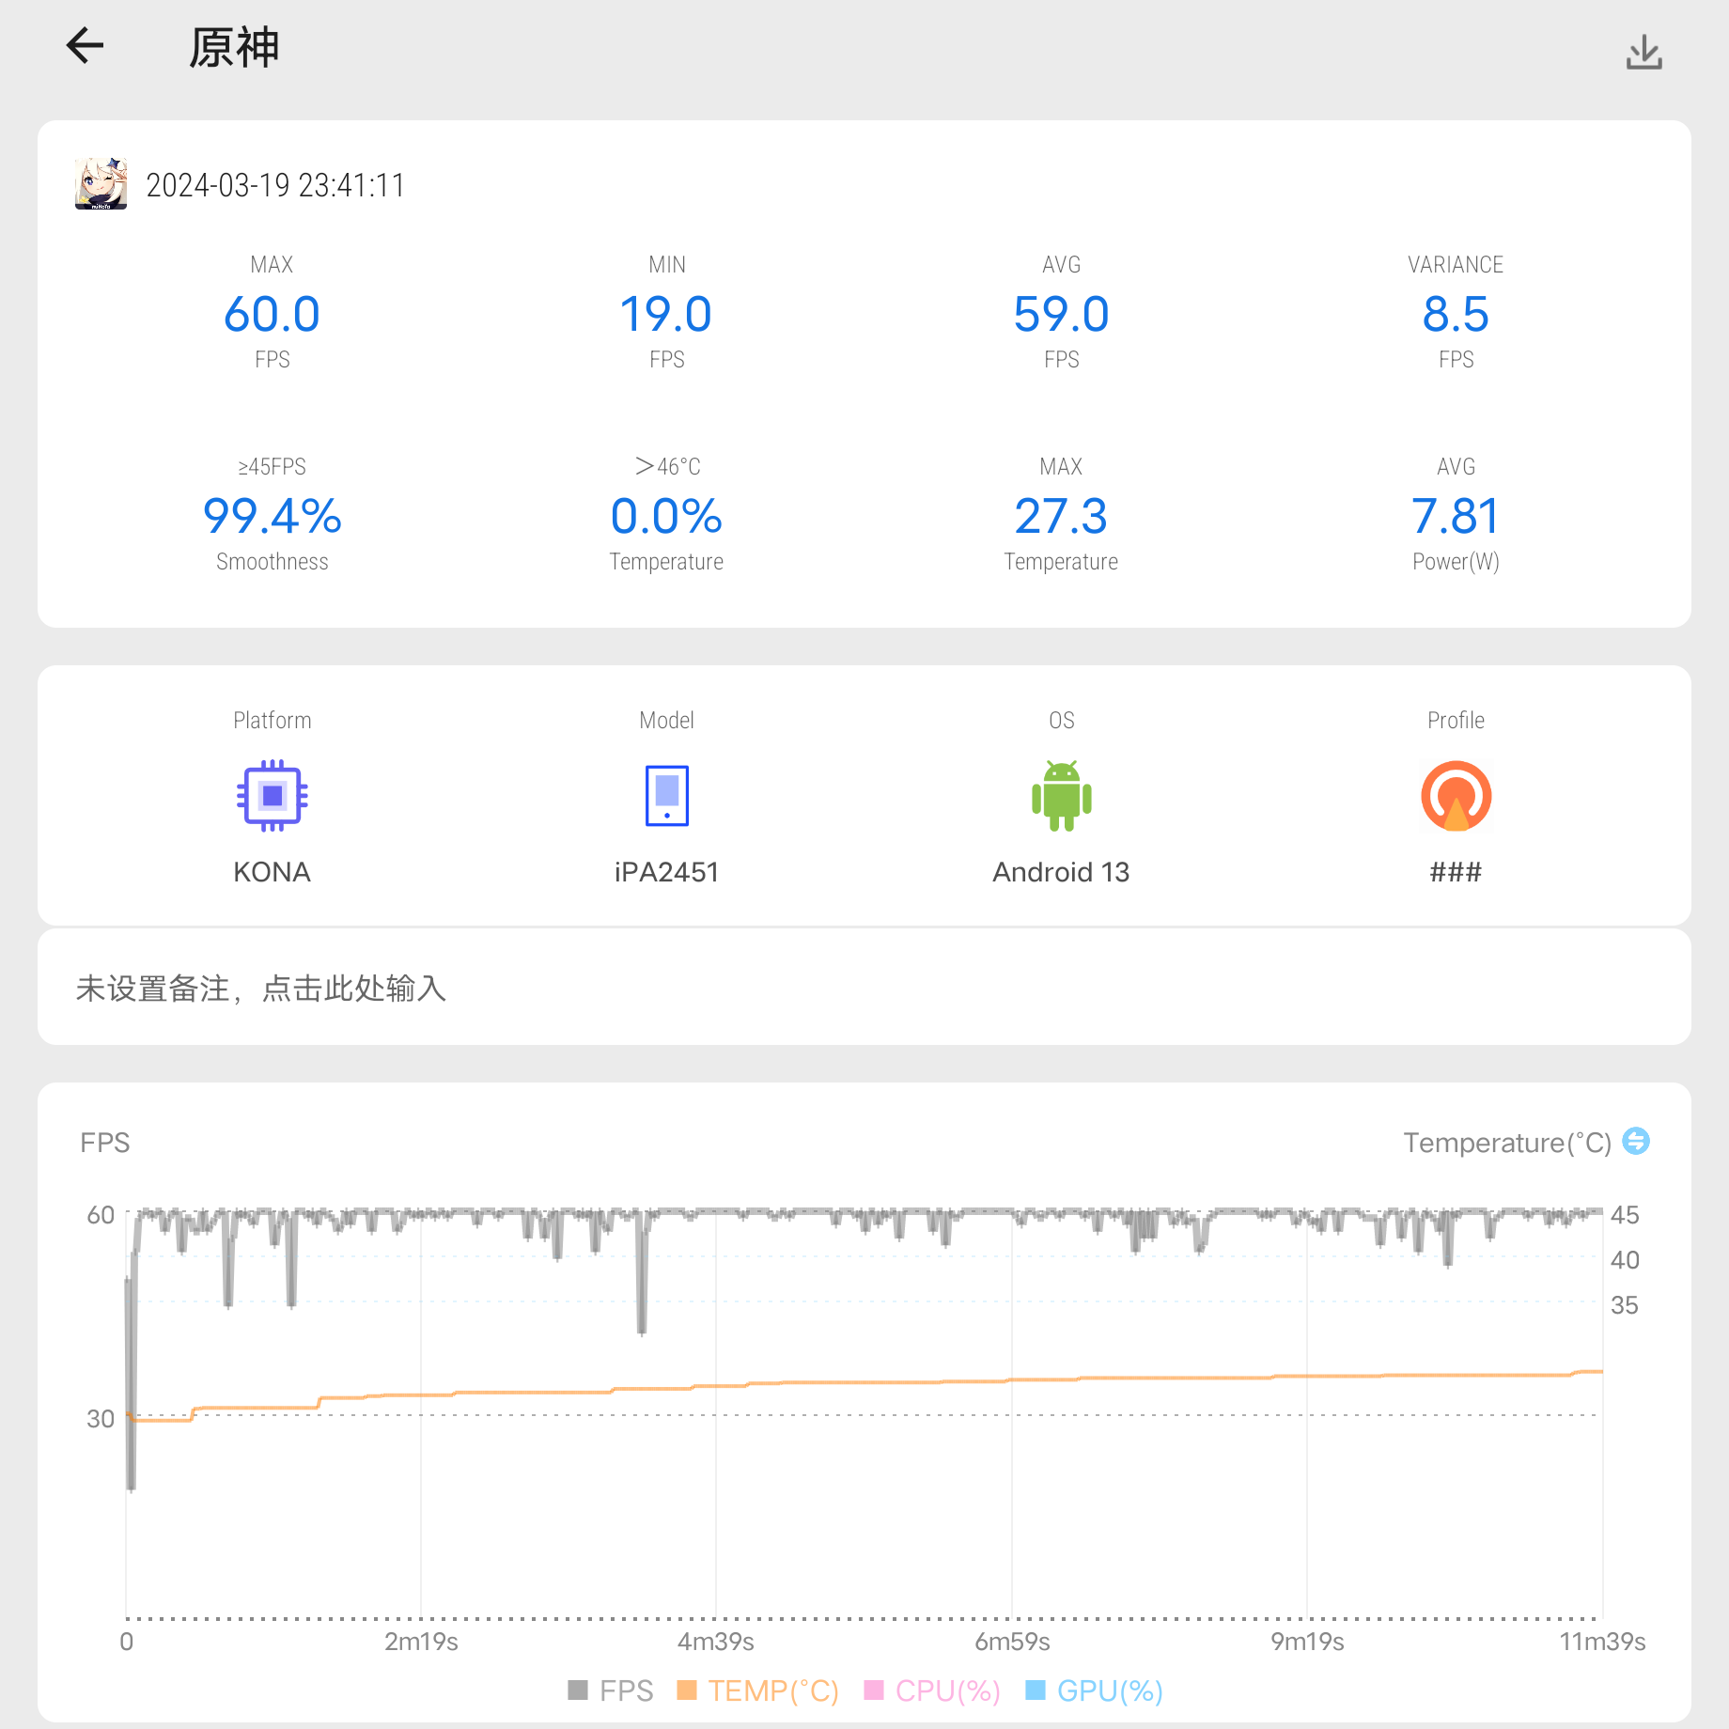Viewport: 1729px width, 1729px height.
Task: Select the 99.4% Smoothness value
Action: click(x=273, y=516)
